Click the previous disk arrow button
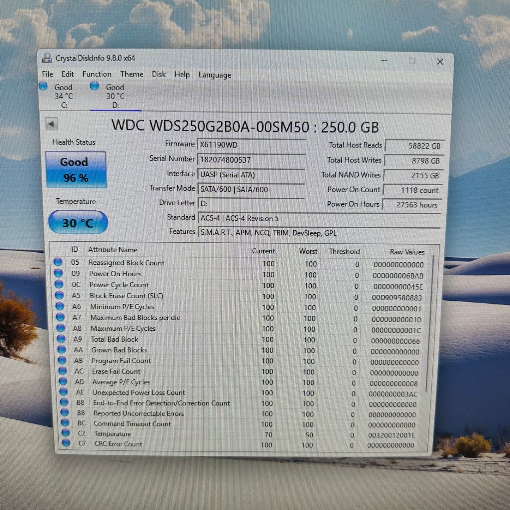The width and height of the screenshot is (510, 510). point(52,124)
